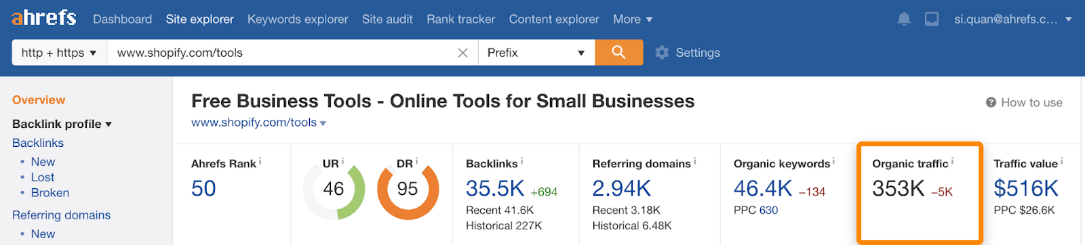This screenshot has width=1085, height=245.
Task: Click the Organic keywords count 46.4K
Action: pyautogui.click(x=763, y=188)
